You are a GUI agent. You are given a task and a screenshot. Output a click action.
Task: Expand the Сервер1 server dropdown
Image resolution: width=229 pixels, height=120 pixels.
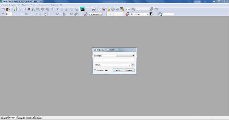click(133, 56)
